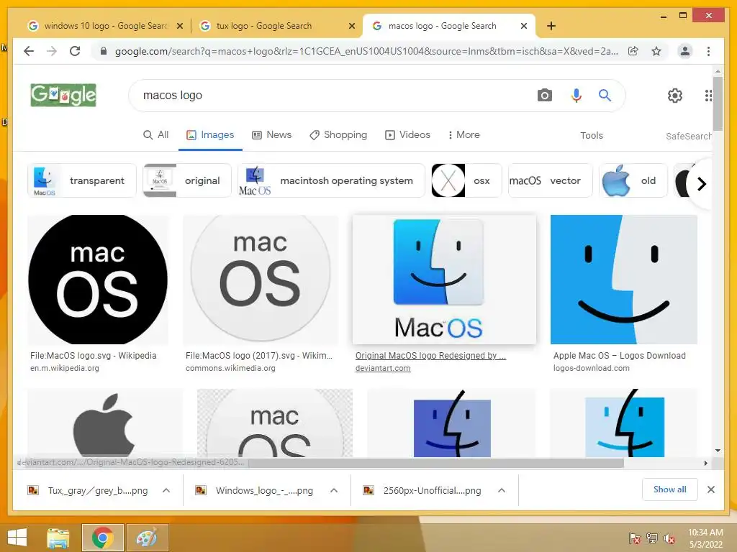Open Original MacOS logo Redesigned link
The width and height of the screenshot is (737, 552).
(x=430, y=355)
